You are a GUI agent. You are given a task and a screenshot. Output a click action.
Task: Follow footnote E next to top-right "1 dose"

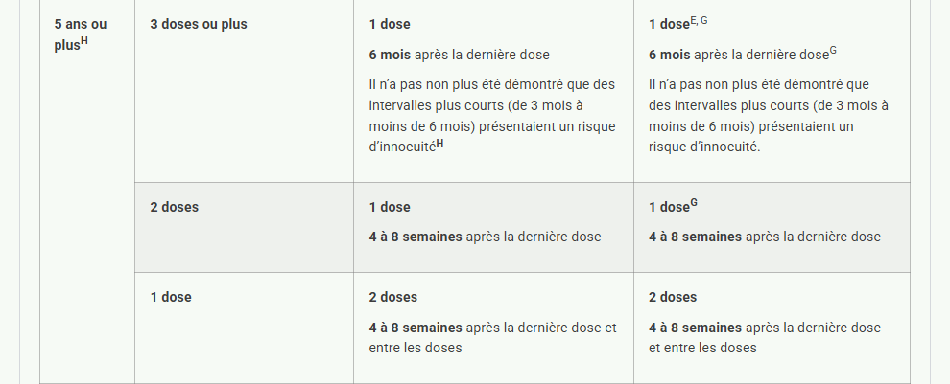(x=693, y=20)
